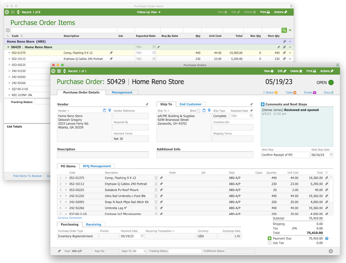The height and width of the screenshot is (263, 346).
Task: Click the map pin icon in Vendor section
Action: [x=109, y=110]
